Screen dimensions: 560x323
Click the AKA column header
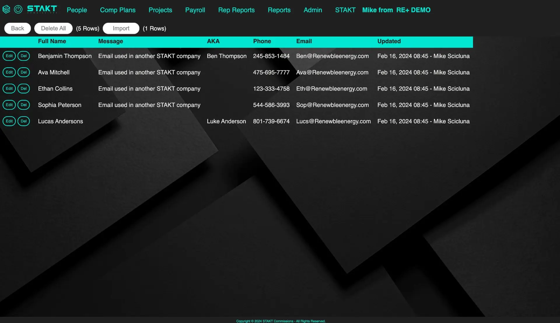click(213, 41)
